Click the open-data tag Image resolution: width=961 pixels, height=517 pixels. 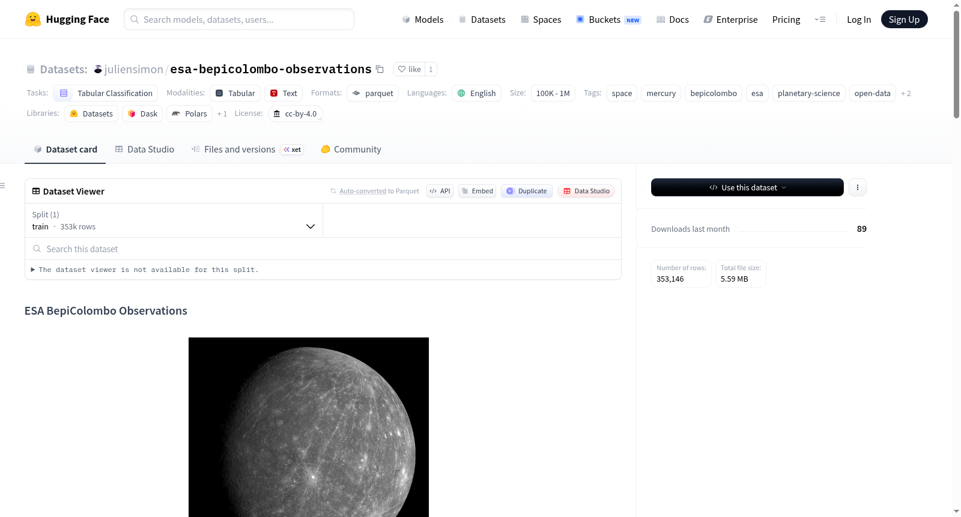click(x=873, y=93)
